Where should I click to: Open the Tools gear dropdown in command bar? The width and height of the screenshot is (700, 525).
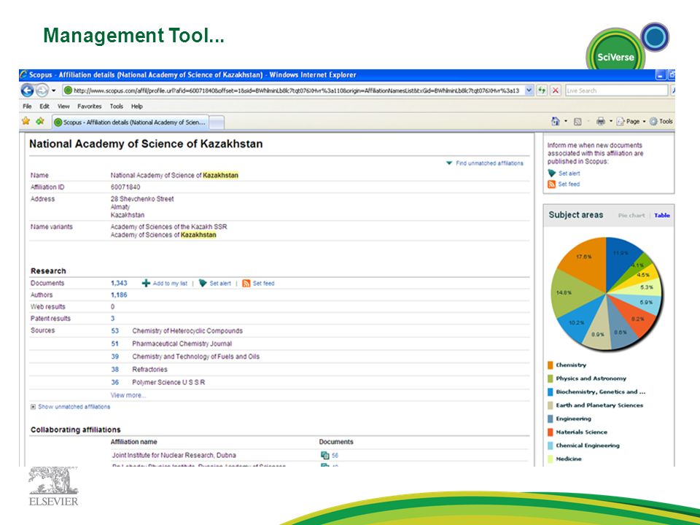tap(661, 121)
